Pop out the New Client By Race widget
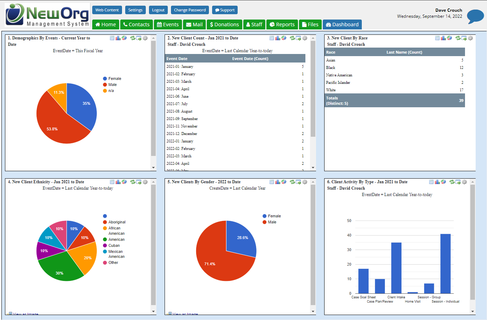 (464, 38)
